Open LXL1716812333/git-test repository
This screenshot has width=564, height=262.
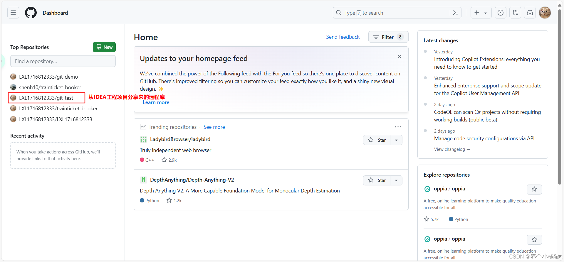[46, 98]
